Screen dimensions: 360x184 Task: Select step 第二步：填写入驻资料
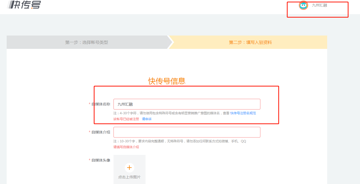click(251, 42)
